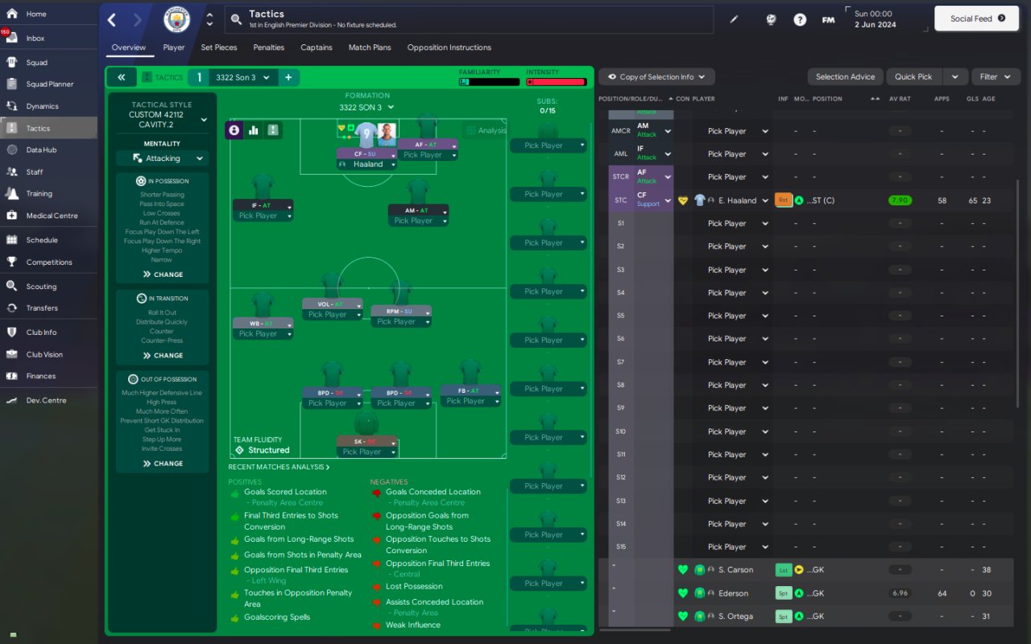Open the Filter dropdown
This screenshot has width=1031, height=644.
[x=996, y=76]
